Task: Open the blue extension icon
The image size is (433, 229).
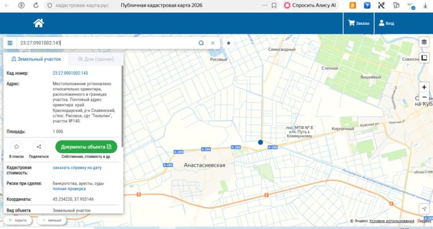Action: (367, 5)
